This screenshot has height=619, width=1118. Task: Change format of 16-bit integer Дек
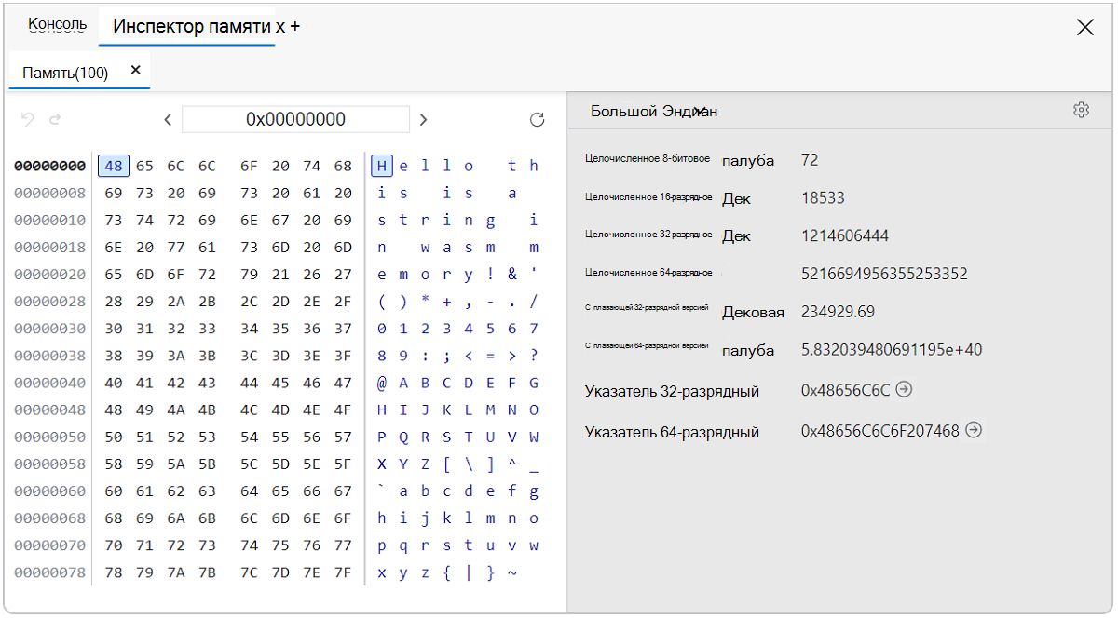pyautogui.click(x=736, y=198)
